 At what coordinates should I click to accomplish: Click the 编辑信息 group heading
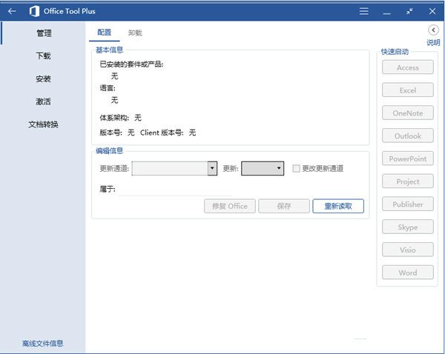click(110, 151)
